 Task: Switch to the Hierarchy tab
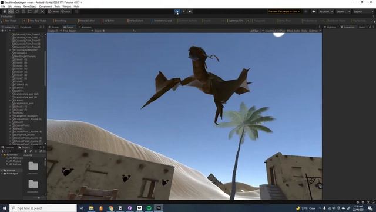(x=9, y=27)
